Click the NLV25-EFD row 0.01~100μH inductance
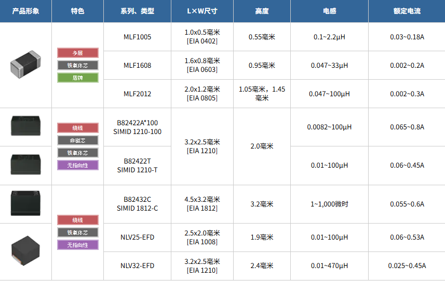This screenshot has height=281, width=445. pos(329,237)
